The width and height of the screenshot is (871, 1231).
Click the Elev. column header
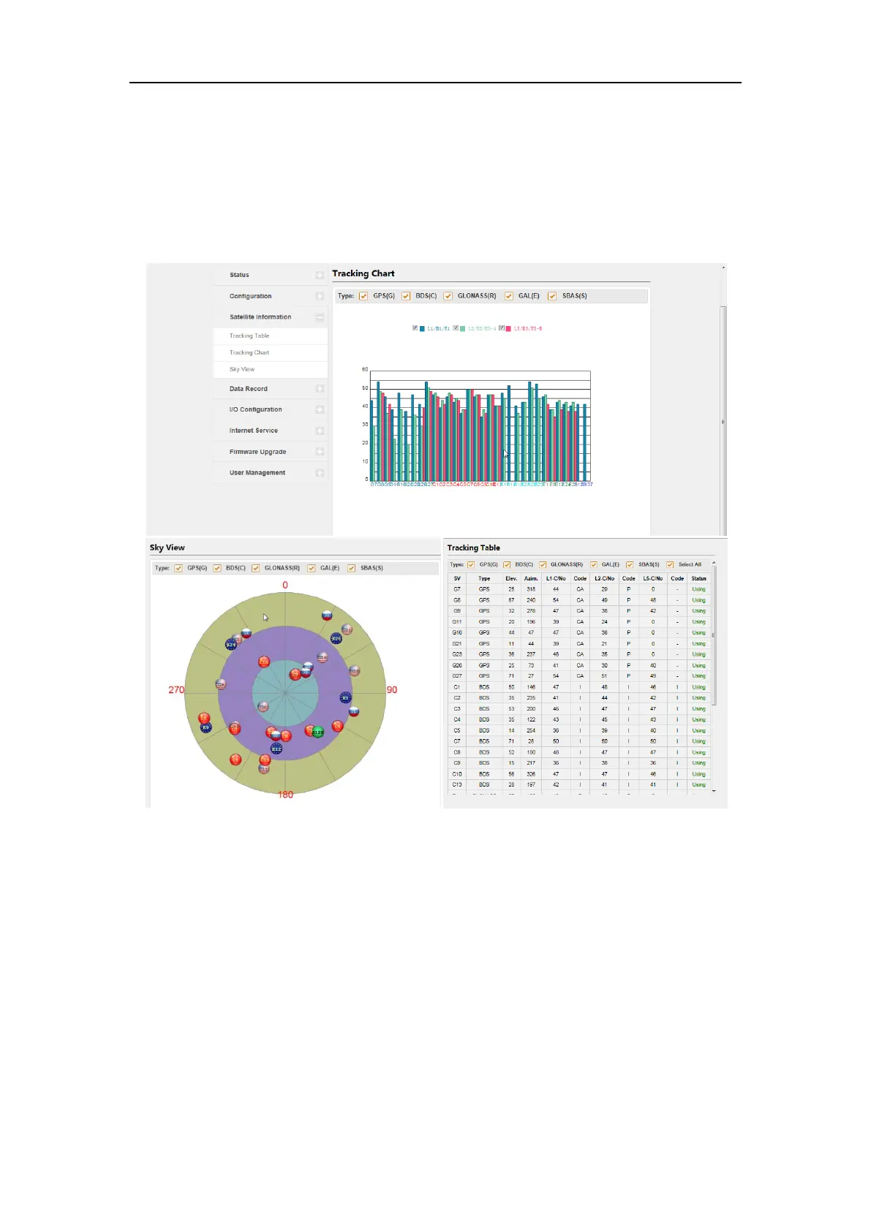click(511, 578)
